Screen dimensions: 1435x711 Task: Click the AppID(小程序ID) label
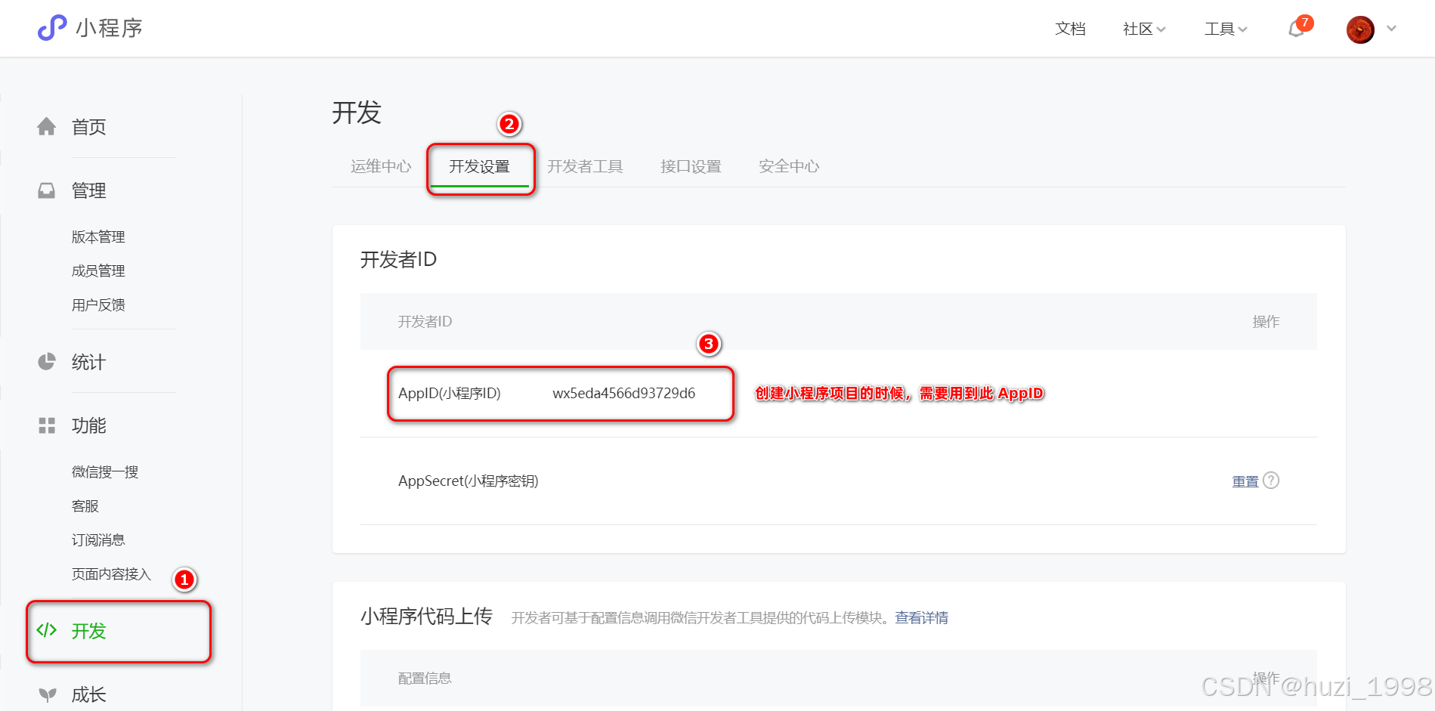coord(450,393)
